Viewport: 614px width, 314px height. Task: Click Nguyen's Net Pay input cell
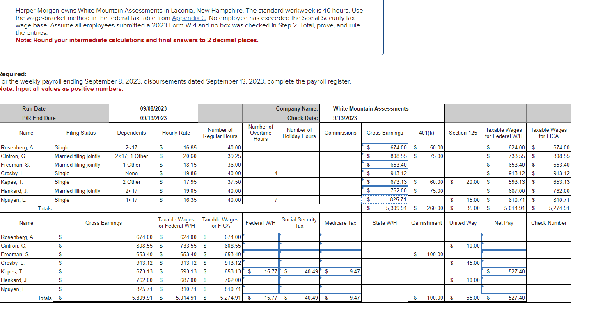point(504,289)
